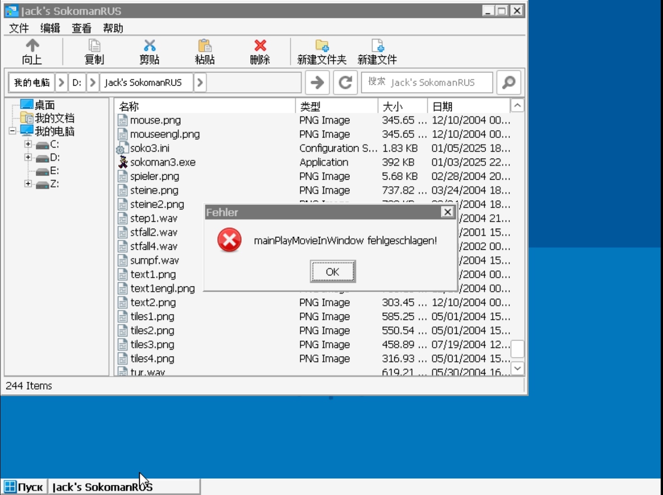Click OK in the Fehler dialog
The width and height of the screenshot is (663, 495).
[332, 272]
